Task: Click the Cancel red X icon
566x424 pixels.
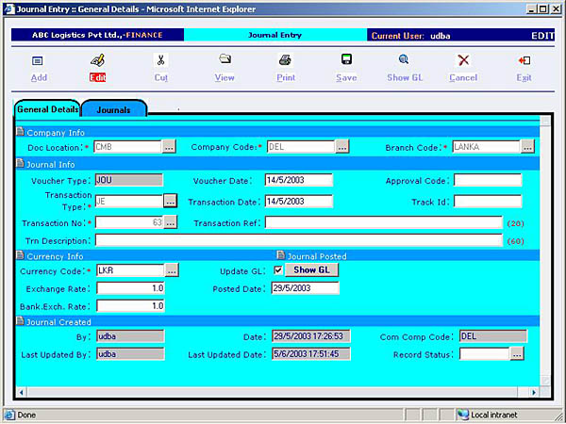Action: (463, 60)
